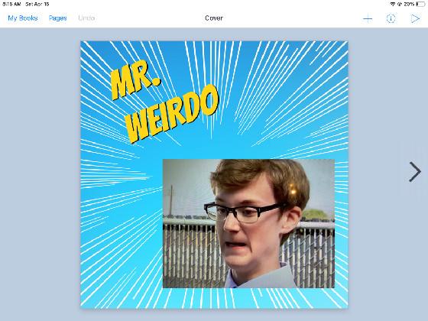
Task: Tap the Wi-Fi icon in status bar
Action: click(x=393, y=4)
